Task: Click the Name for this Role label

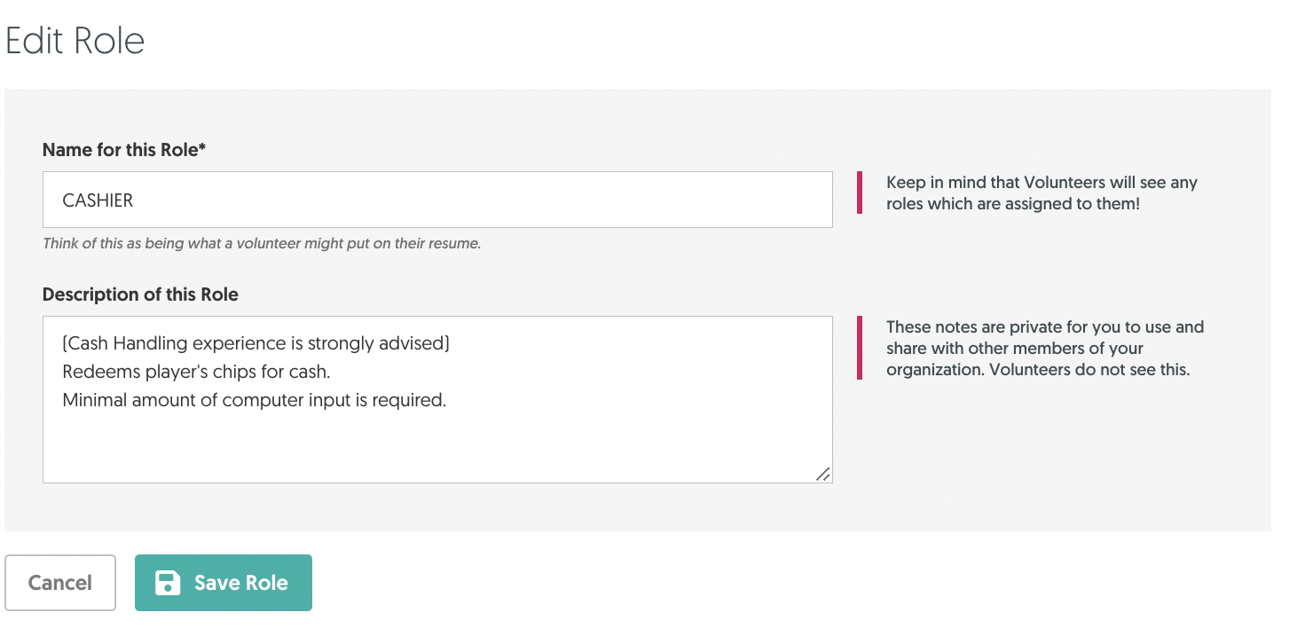Action: tap(121, 150)
